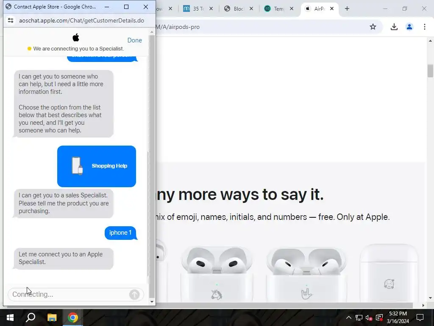Open a new browser tab
The image size is (434, 326).
pos(347,8)
